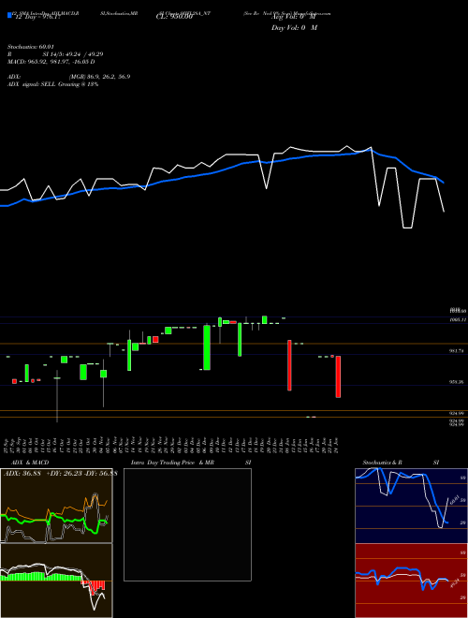
Task: Click the last tall red candlestick
Action: [338, 376]
